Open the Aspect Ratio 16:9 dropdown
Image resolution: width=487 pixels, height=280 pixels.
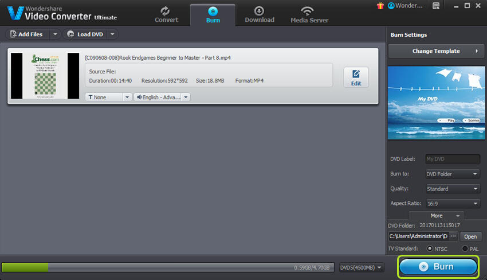453,204
